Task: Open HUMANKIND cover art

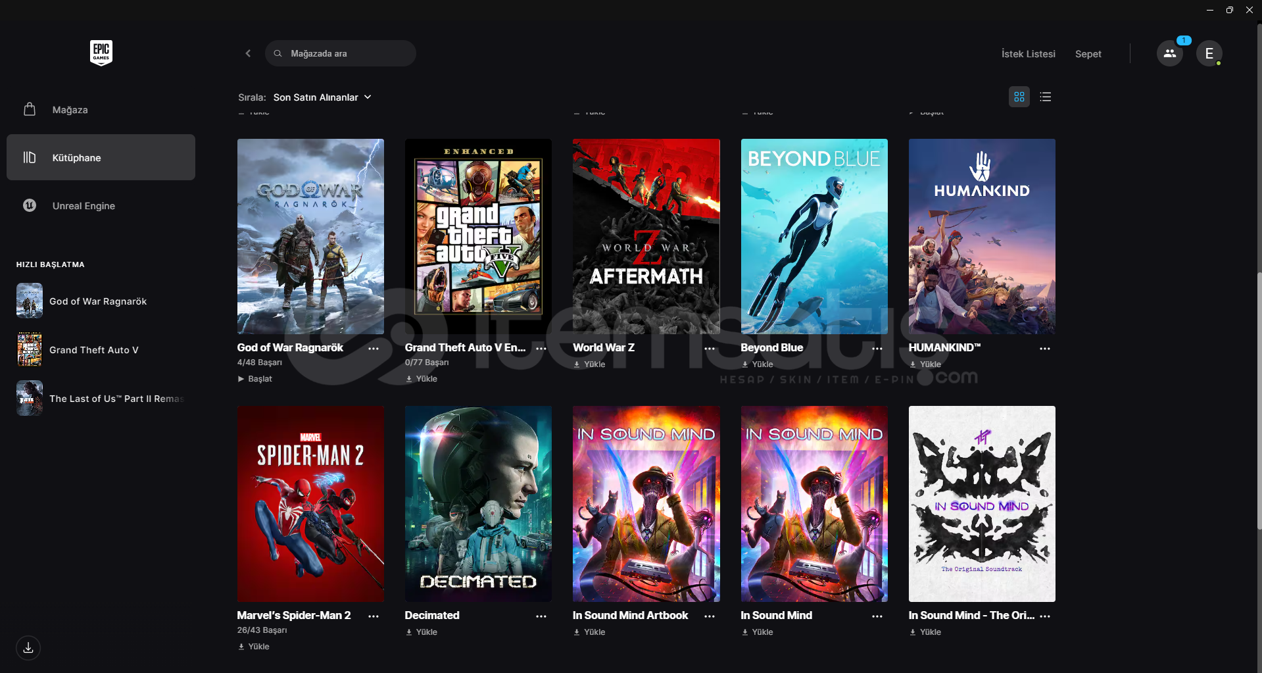Action: coord(982,236)
